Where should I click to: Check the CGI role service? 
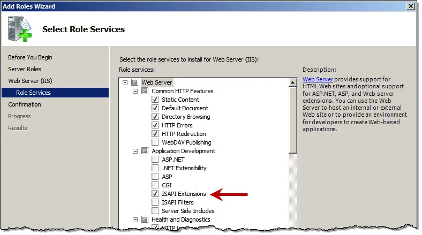pos(155,185)
